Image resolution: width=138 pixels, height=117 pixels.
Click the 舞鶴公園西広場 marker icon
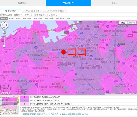pos(43,54)
